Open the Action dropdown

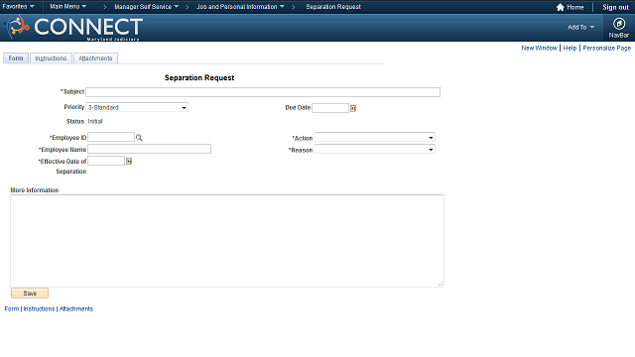click(x=375, y=138)
